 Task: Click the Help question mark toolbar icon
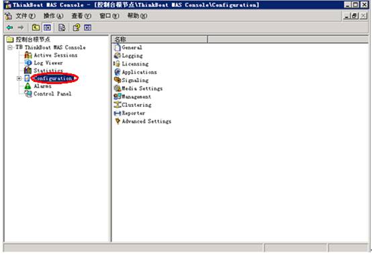point(77,28)
